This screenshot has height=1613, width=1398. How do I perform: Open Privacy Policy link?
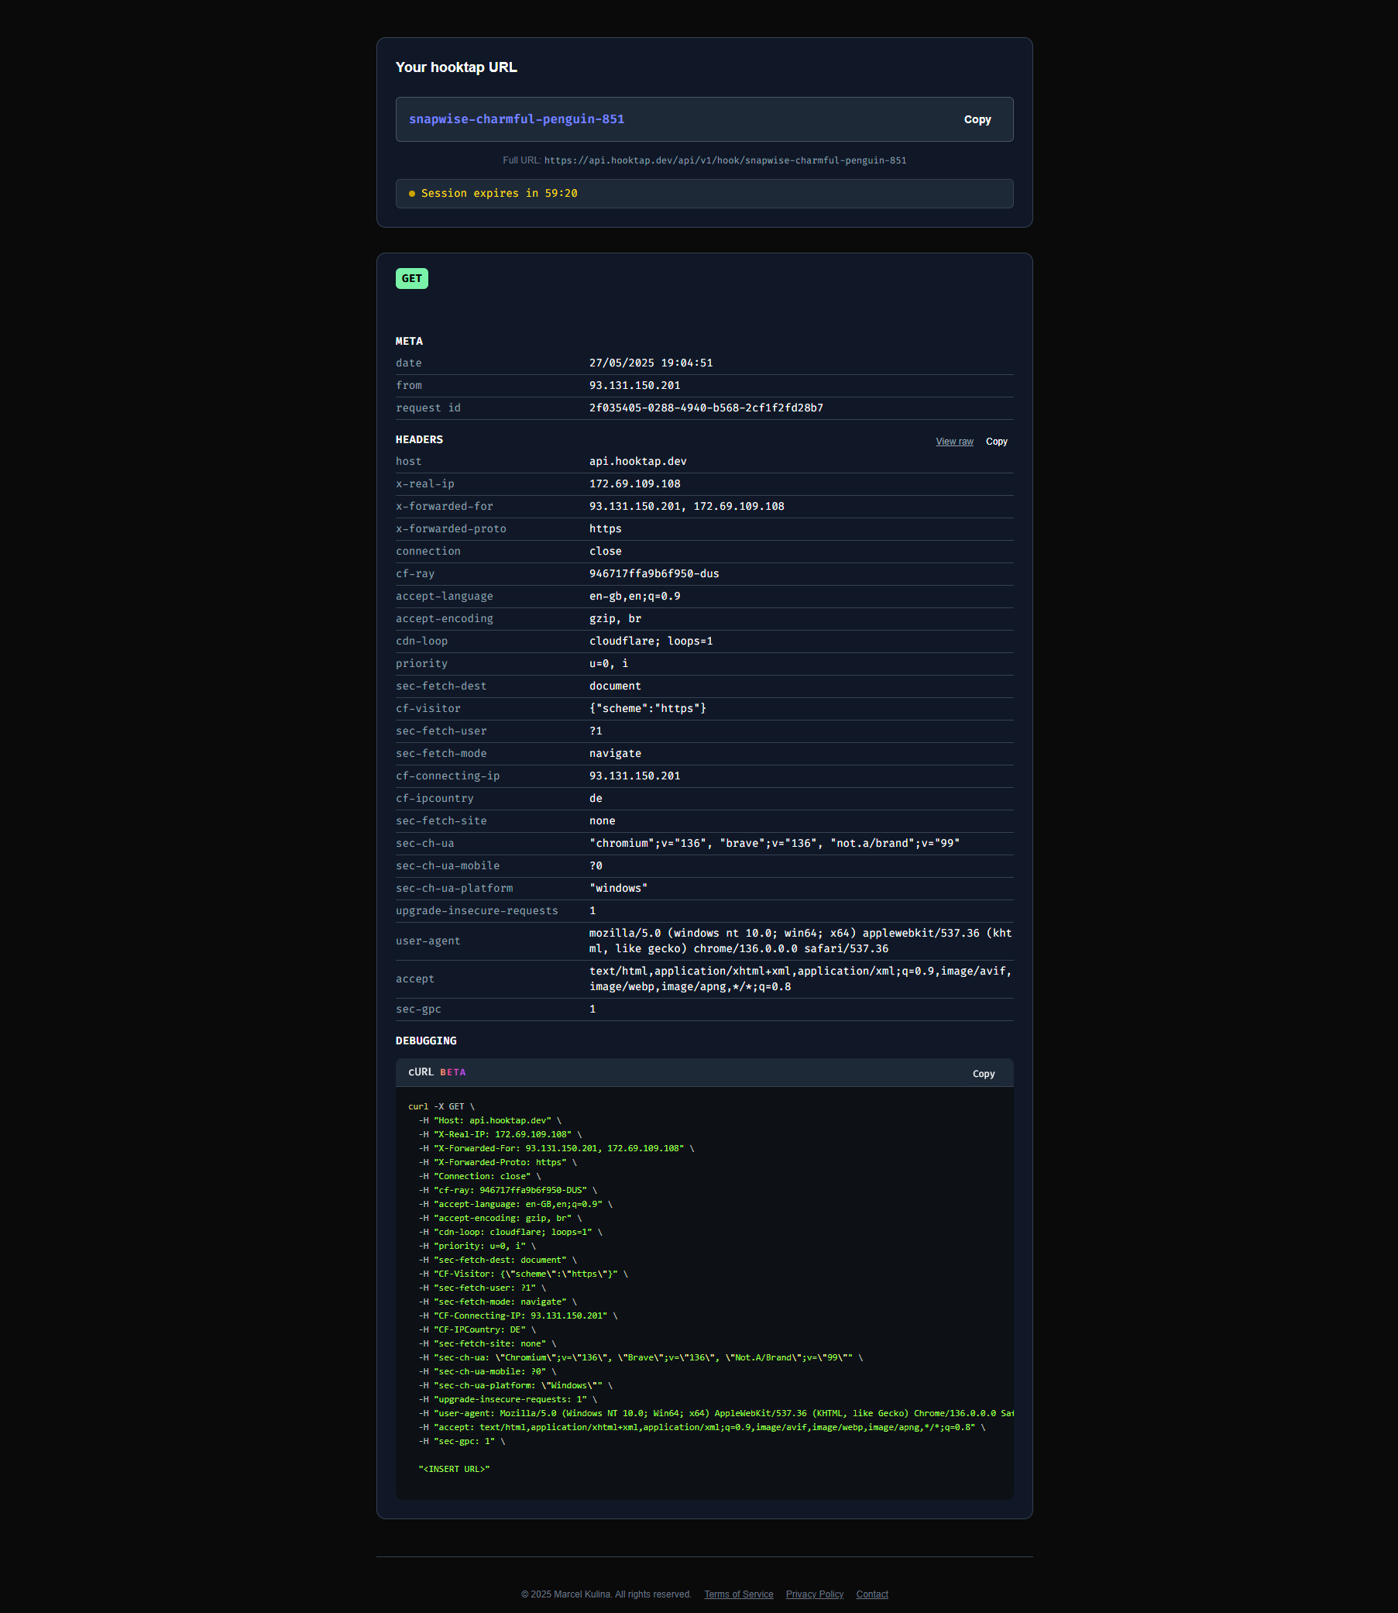(814, 1594)
